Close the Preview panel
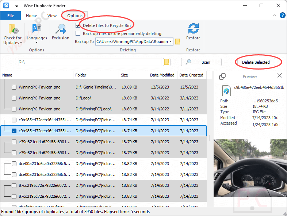 point(279,75)
